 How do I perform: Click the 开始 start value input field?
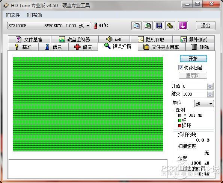point(194,86)
